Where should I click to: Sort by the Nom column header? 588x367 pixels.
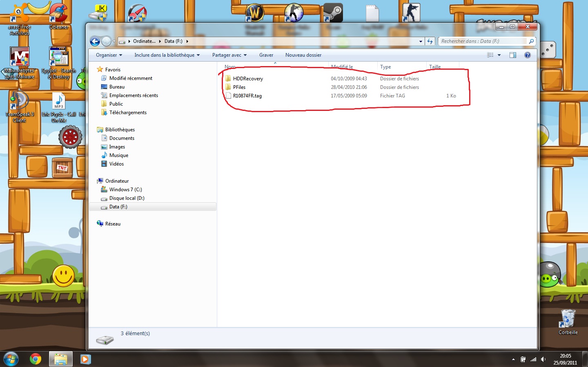pyautogui.click(x=230, y=66)
